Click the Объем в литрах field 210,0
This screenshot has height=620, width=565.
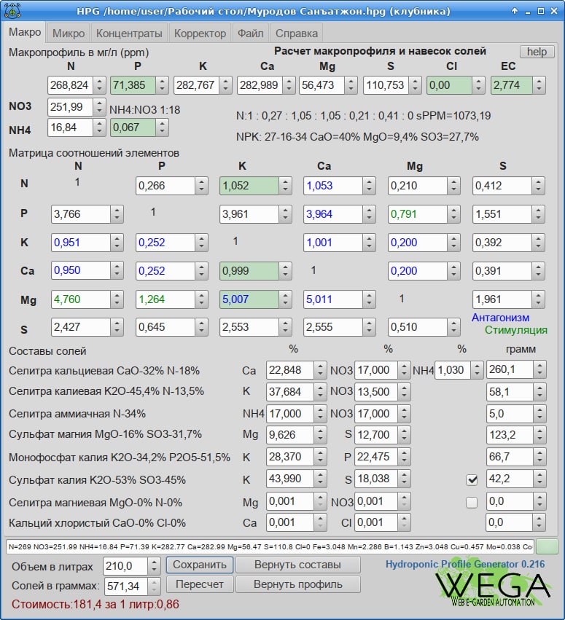(125, 566)
